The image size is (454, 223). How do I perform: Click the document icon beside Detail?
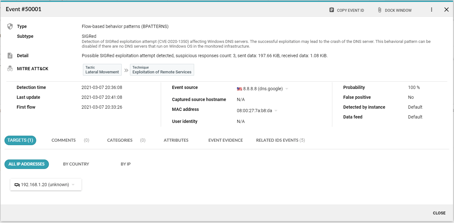click(x=10, y=56)
